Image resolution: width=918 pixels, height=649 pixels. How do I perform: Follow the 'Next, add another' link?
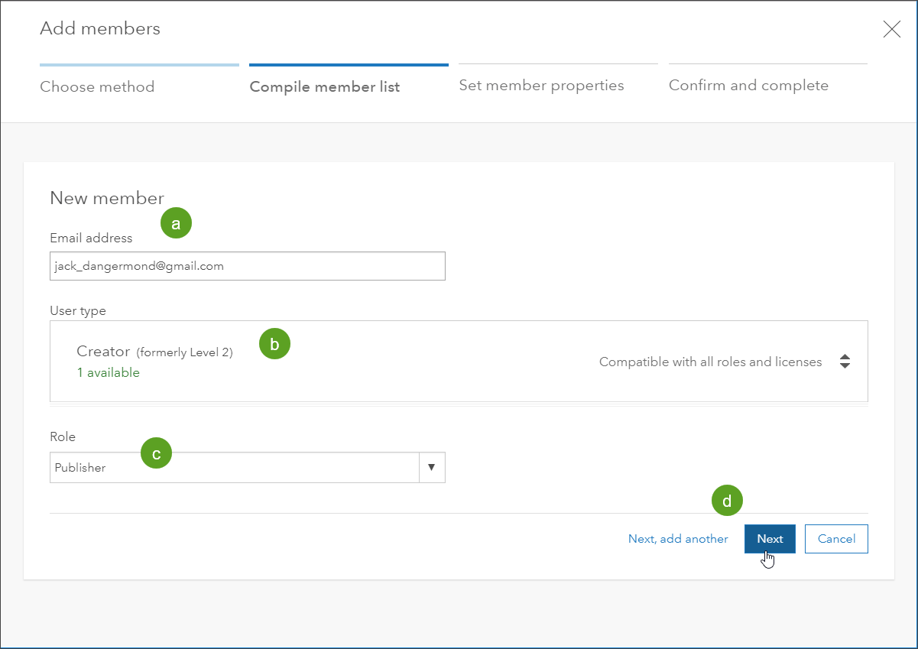(x=678, y=539)
